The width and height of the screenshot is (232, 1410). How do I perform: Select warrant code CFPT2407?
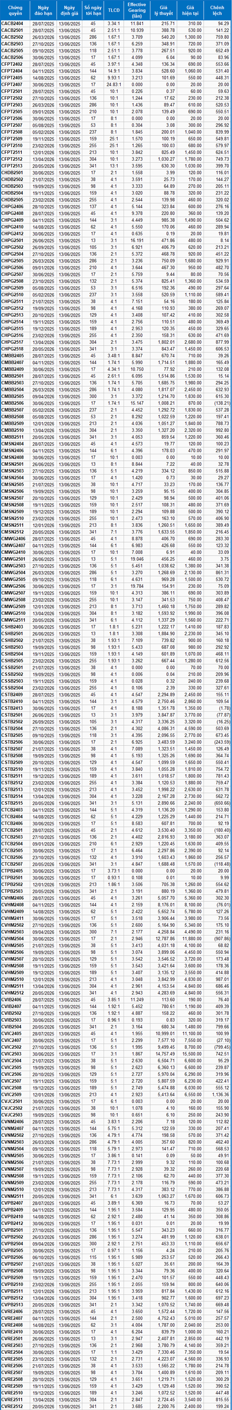[x=12, y=85]
